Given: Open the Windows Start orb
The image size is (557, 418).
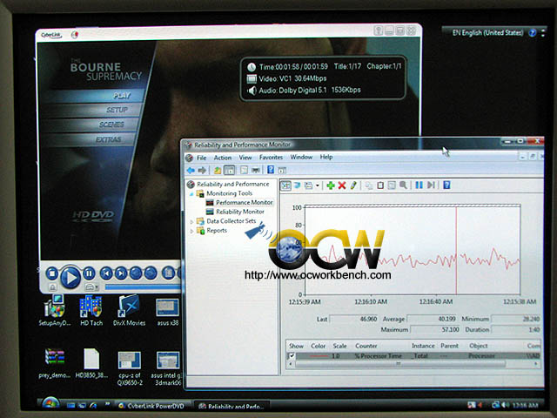Looking at the screenshot, I should click(50, 404).
